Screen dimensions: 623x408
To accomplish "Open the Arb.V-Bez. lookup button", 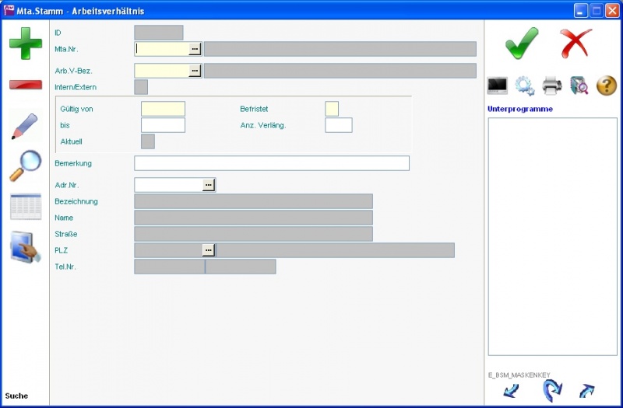I will 195,71.
